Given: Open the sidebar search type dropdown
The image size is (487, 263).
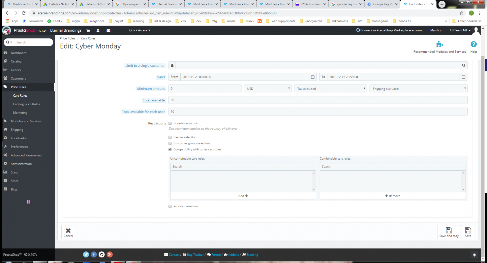Looking at the screenshot, I should (x=9, y=42).
